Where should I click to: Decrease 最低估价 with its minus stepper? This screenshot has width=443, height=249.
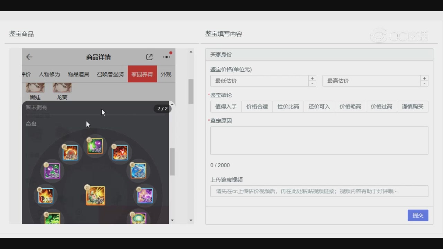[x=312, y=84]
